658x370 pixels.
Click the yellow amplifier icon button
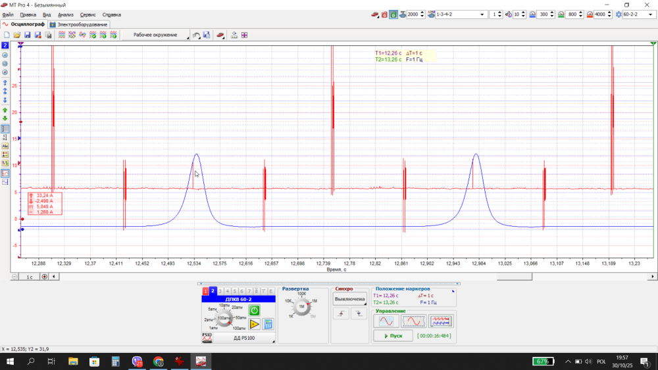[254, 324]
